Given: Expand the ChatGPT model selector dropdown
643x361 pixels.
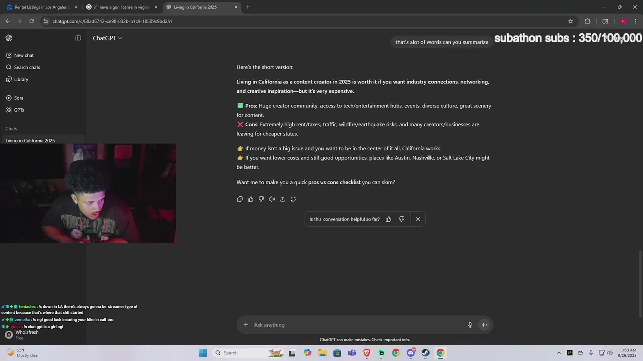Looking at the screenshot, I should pos(107,38).
